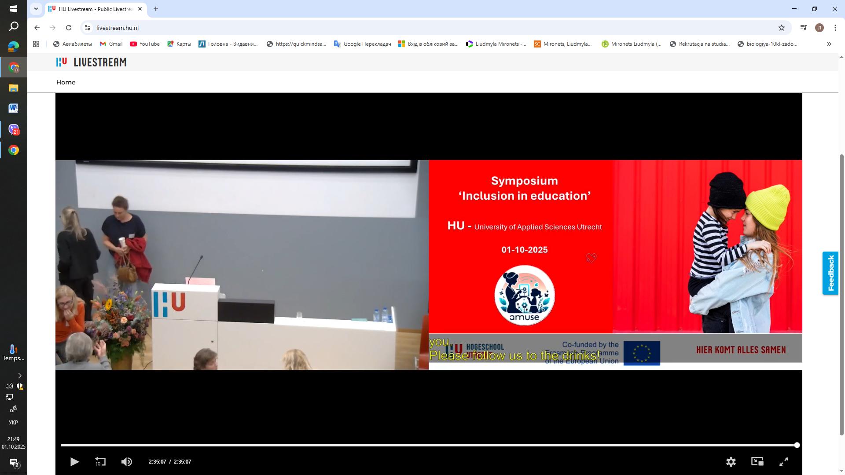Open a new browser tab
845x475 pixels.
pyautogui.click(x=155, y=9)
